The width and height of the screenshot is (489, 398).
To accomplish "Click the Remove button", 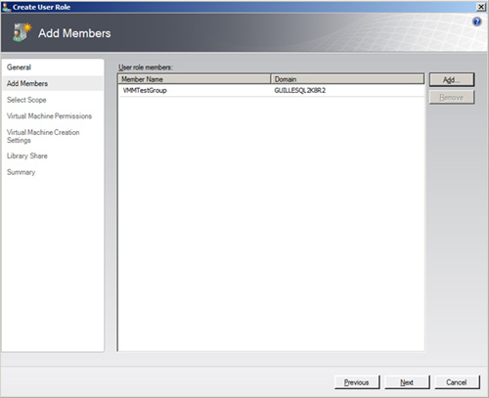I will tap(452, 97).
